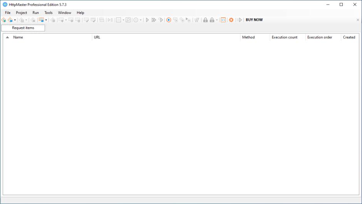Expand the open project dropdown arrow
The image size is (362, 204).
15,20
